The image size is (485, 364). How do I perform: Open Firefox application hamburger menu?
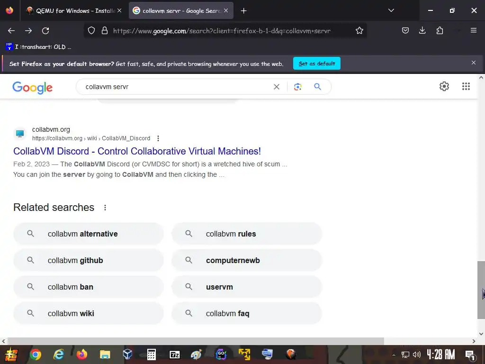click(x=474, y=30)
